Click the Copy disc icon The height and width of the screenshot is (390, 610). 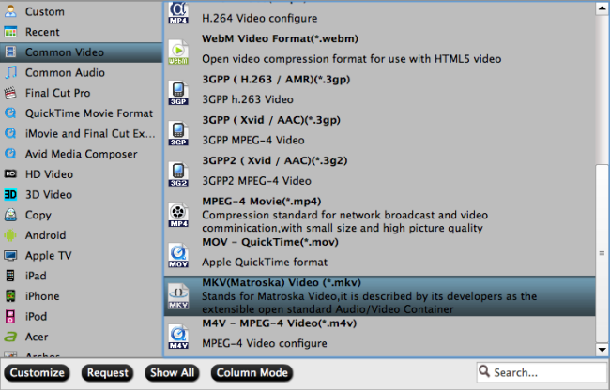[10, 215]
